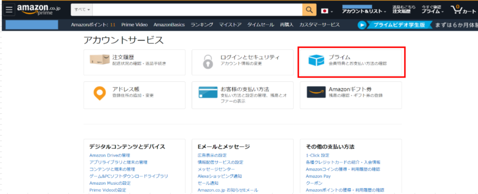Open the アドレス帳 card title
This screenshot has height=194, width=478.
point(126,89)
